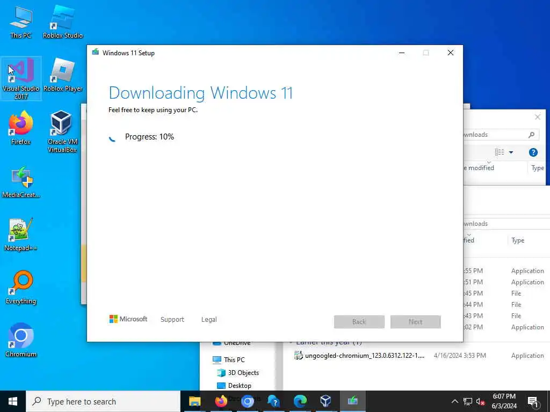Click the muted volume tray icon
The image size is (550, 412).
point(481,401)
